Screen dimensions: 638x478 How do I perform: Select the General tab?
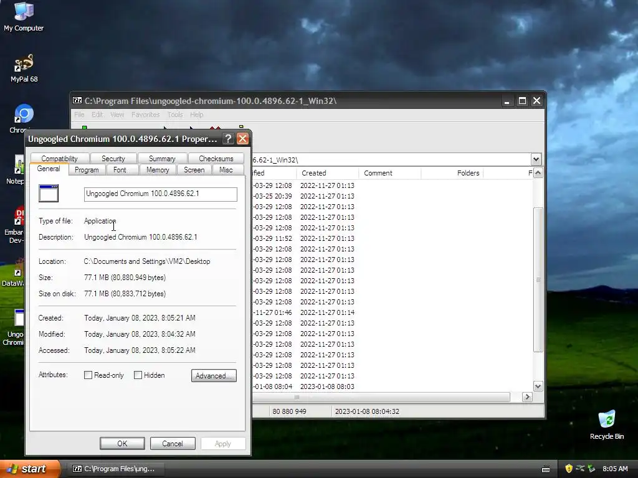point(49,169)
